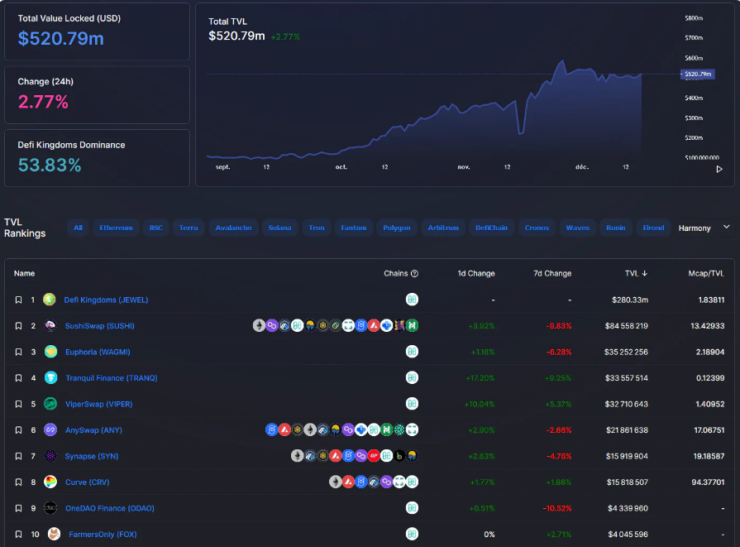Click the Euphoria (WAGMI) logo icon
Screen dimensions: 740x547
pos(50,352)
